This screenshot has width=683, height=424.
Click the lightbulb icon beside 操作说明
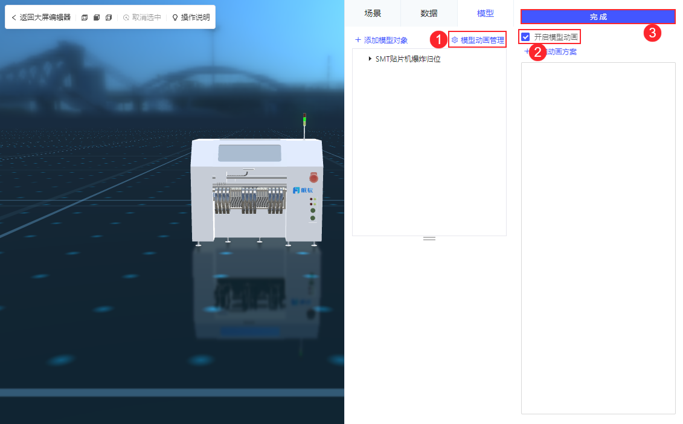[175, 18]
